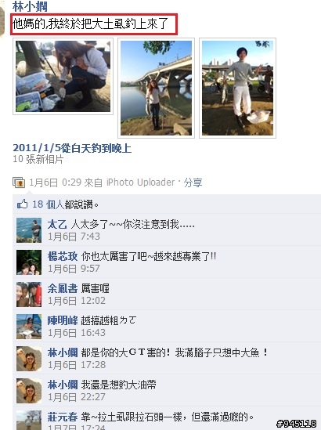Screen dimensions: 321x430
Task: Click 太乙's avatar picture
Action: click(x=29, y=230)
